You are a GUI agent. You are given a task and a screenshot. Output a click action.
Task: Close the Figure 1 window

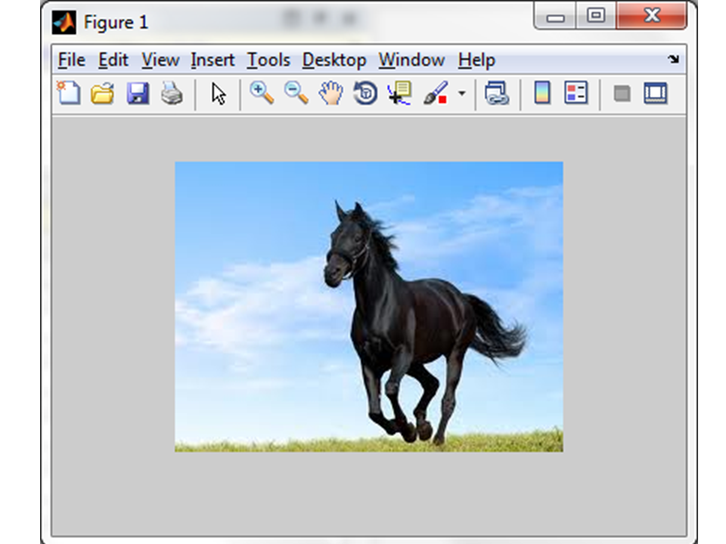(651, 16)
